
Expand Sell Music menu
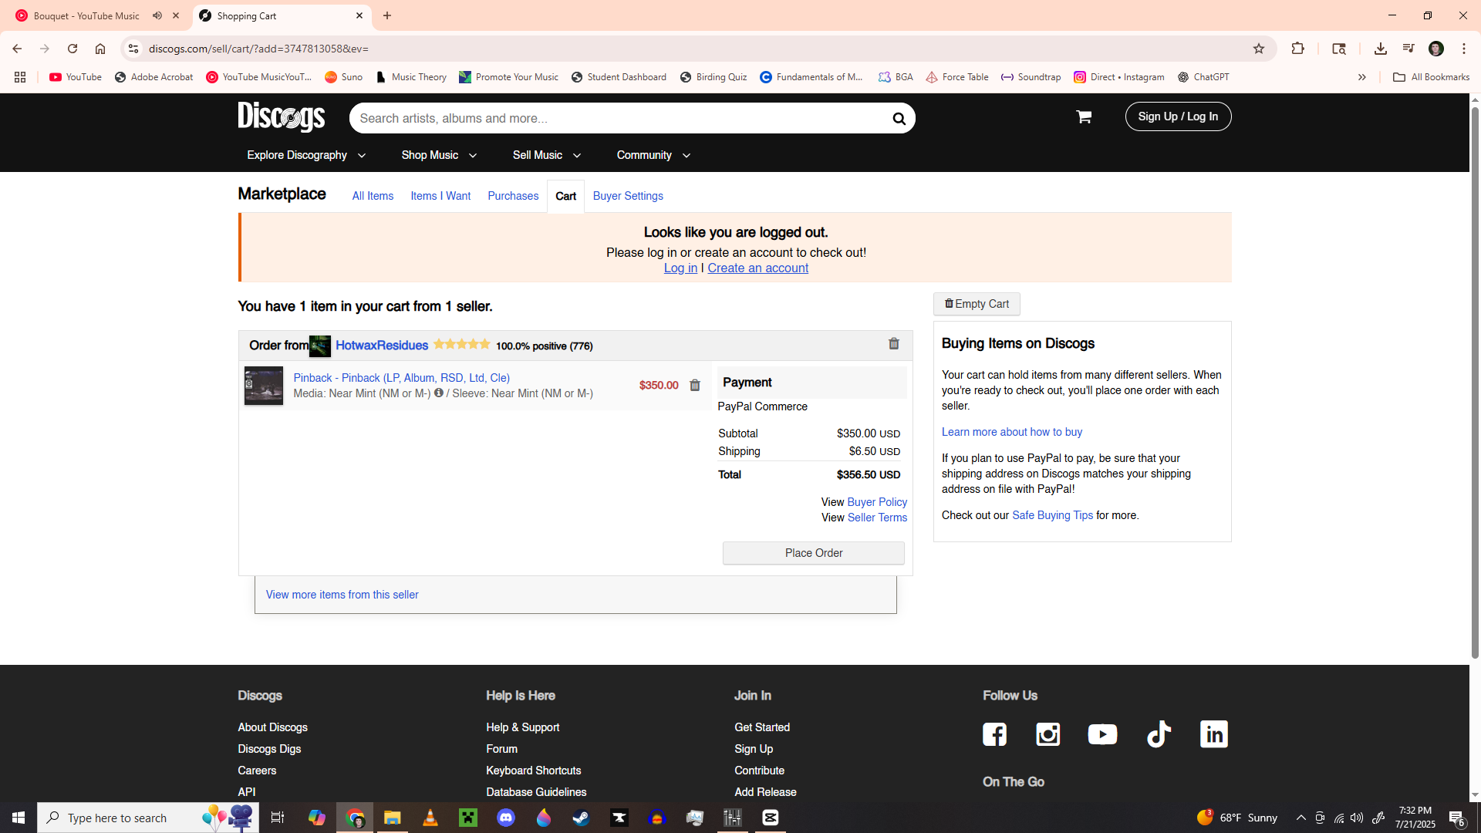tap(547, 155)
